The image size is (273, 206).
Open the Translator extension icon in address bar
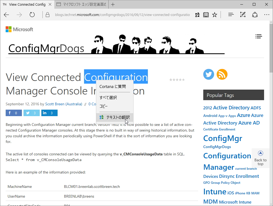(197, 15)
